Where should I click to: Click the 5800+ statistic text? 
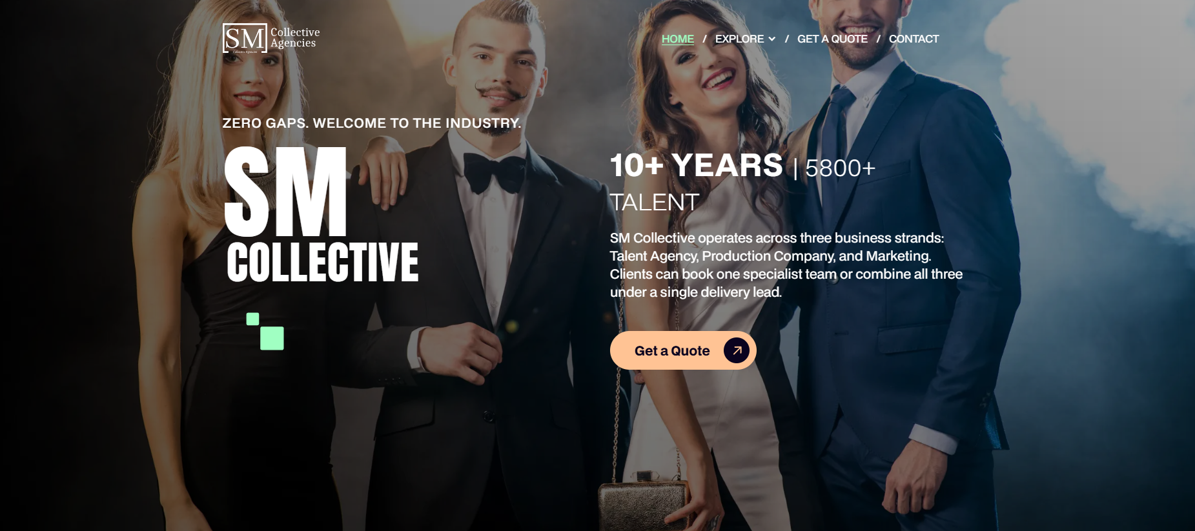coord(840,168)
